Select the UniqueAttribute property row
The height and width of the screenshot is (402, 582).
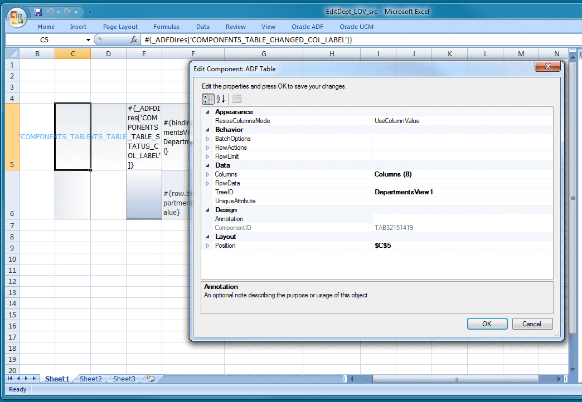tap(377, 201)
